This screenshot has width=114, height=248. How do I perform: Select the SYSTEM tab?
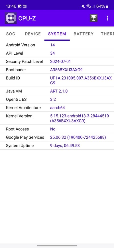tap(57, 34)
